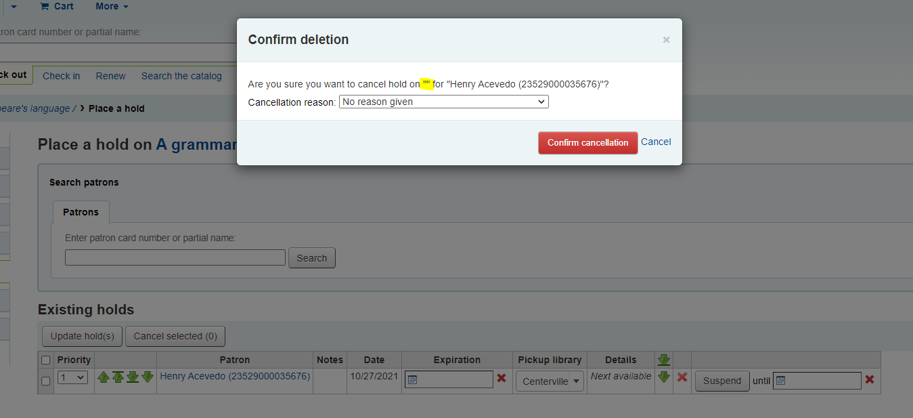Switch to the Patrons tab
The width and height of the screenshot is (913, 418).
click(x=81, y=212)
